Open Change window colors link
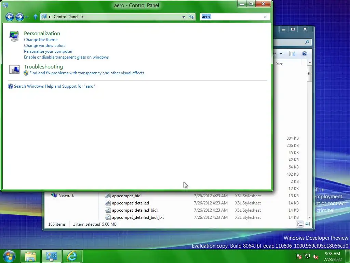The width and height of the screenshot is (350, 263). [x=45, y=46]
